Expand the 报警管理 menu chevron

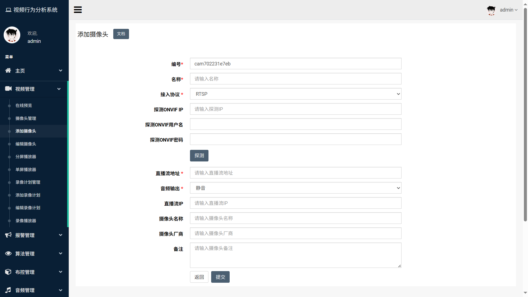point(61,235)
